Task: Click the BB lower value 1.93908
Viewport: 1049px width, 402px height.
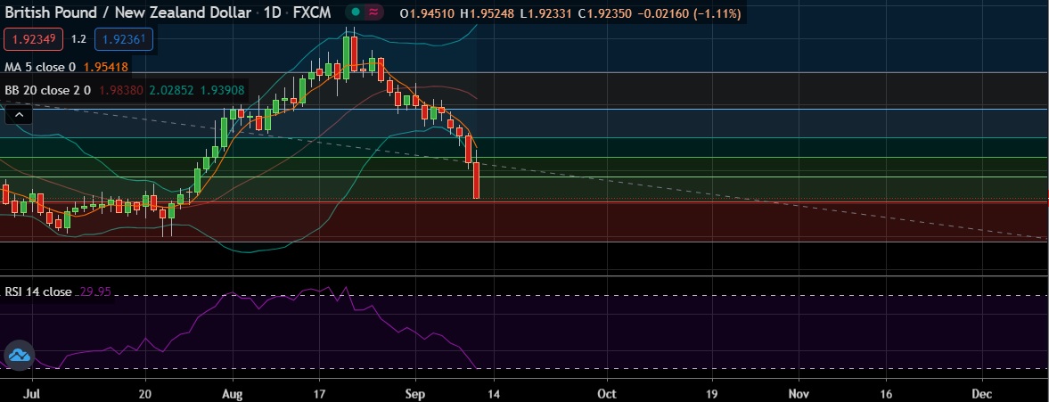Action: 221,90
